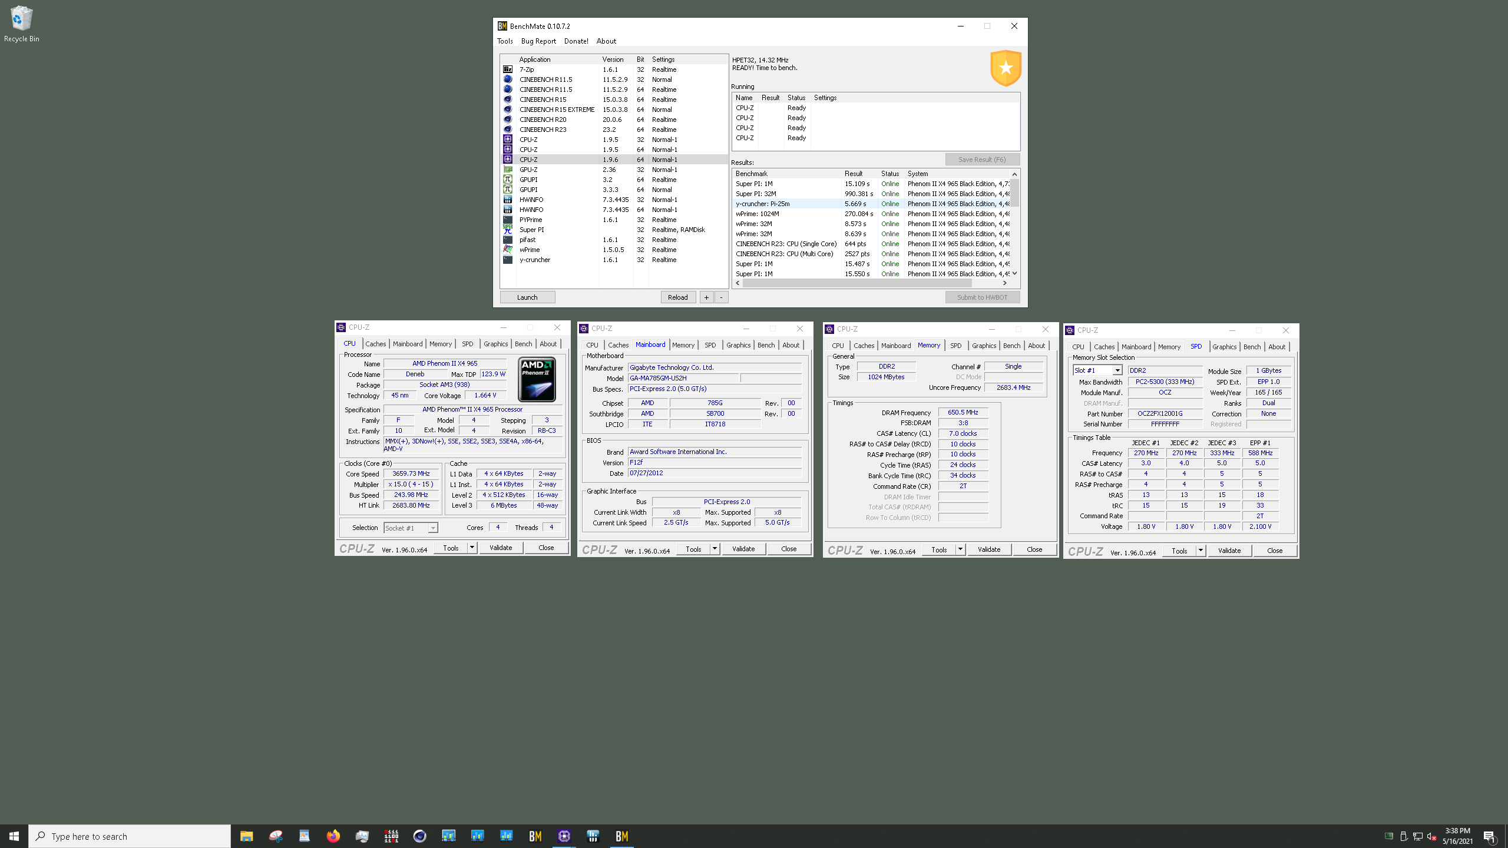Viewport: 1508px width, 848px height.
Task: Click the minus button next to Reload
Action: 721,297
